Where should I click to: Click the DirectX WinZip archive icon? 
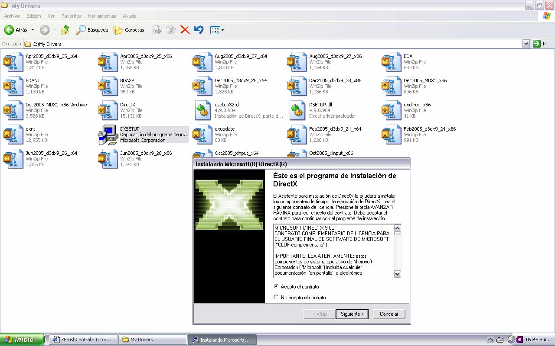click(108, 110)
